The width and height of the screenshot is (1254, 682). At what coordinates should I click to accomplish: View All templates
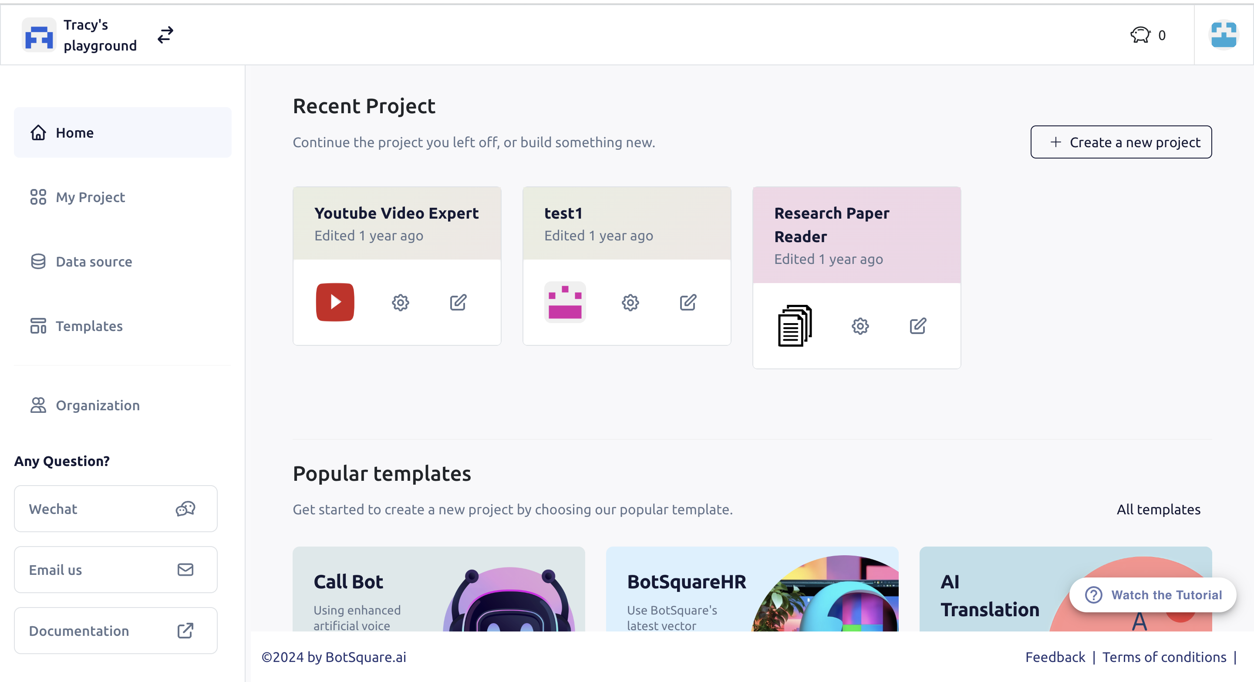coord(1158,509)
